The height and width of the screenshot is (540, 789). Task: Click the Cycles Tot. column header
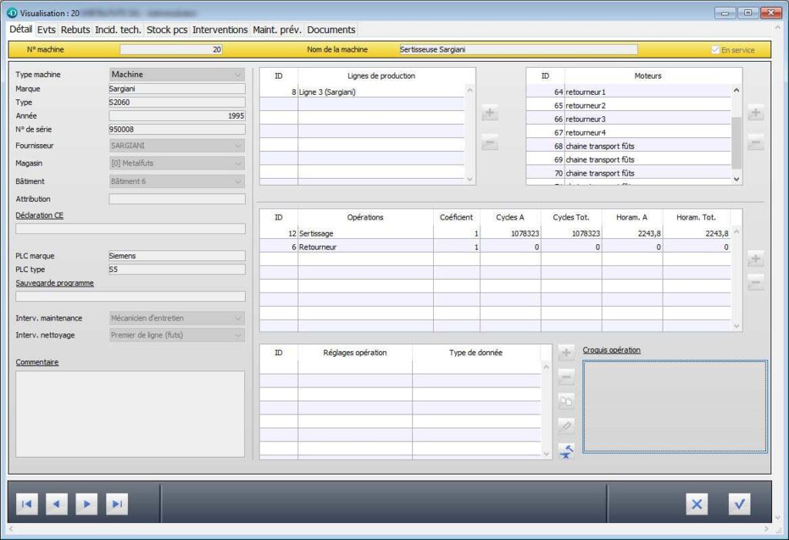(x=571, y=217)
